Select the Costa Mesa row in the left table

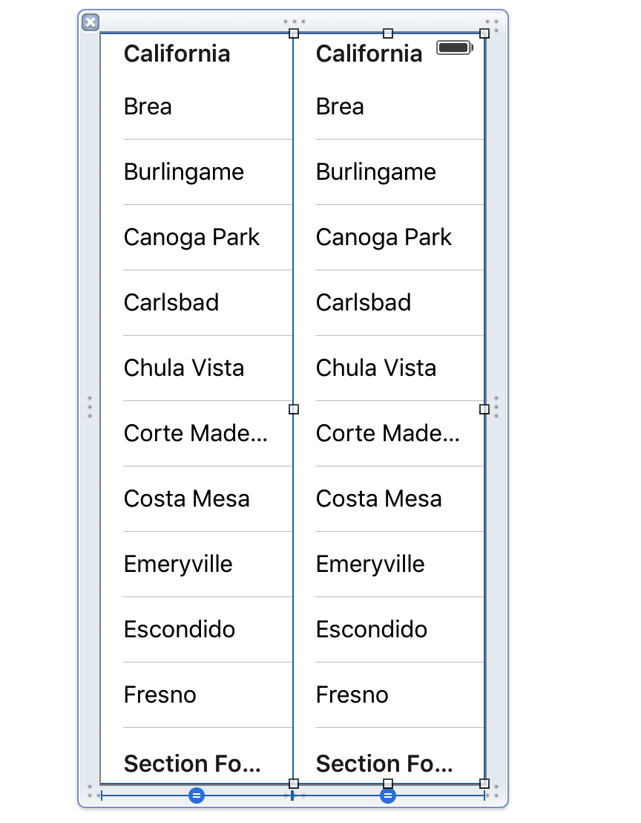(x=186, y=499)
